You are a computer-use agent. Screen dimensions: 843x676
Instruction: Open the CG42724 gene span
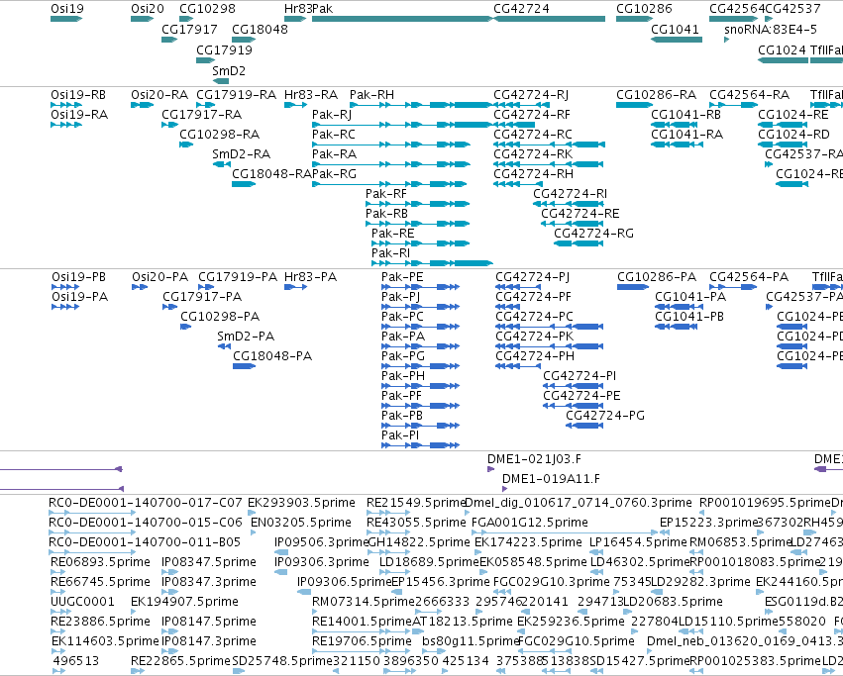tap(549, 19)
